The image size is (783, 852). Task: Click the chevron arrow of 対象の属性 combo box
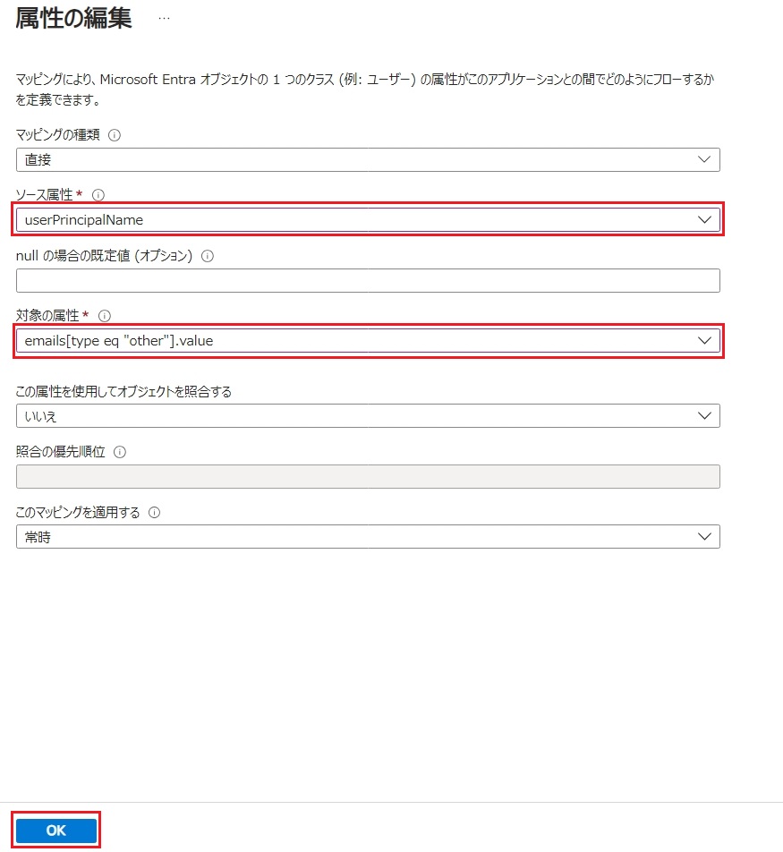pos(705,340)
